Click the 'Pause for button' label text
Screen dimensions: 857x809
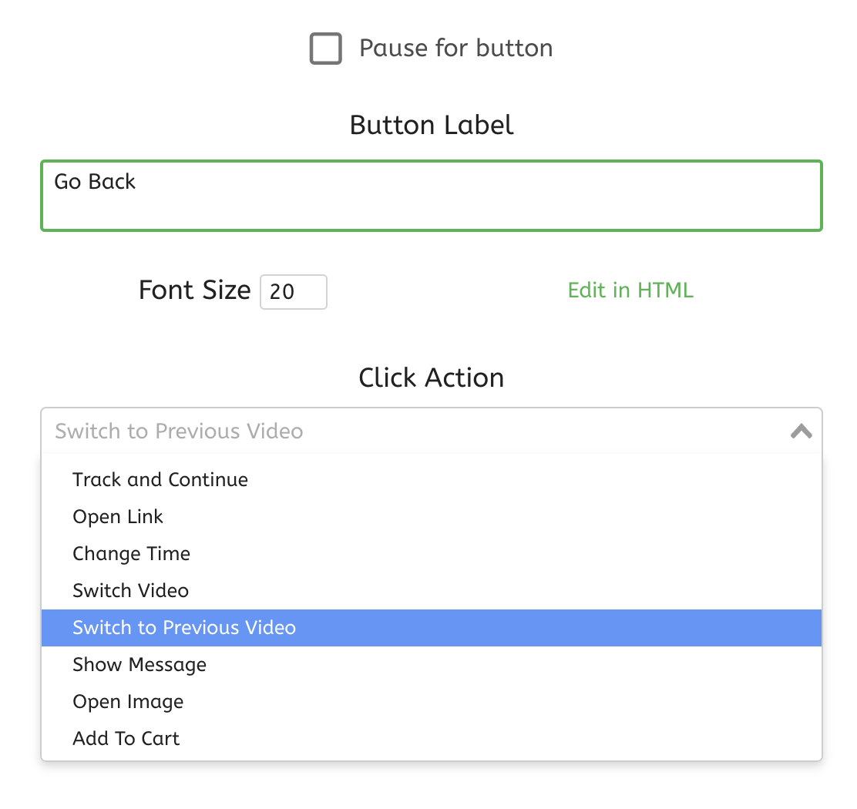point(455,49)
